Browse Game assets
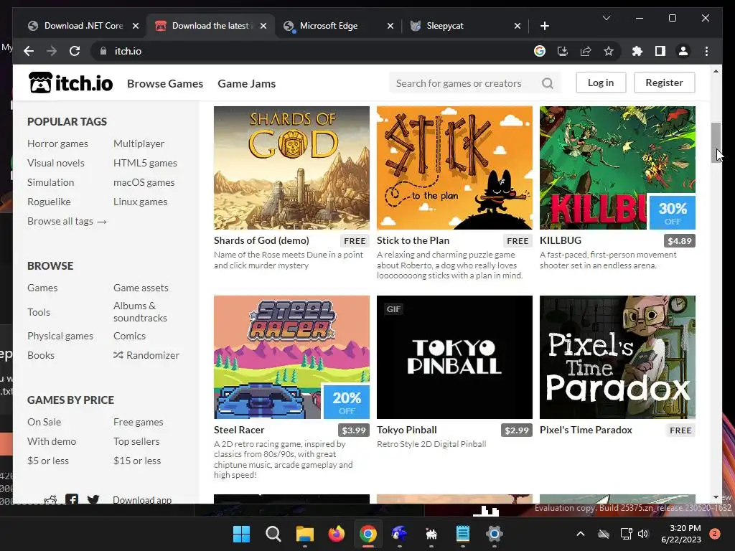This screenshot has width=735, height=551. 141,288
